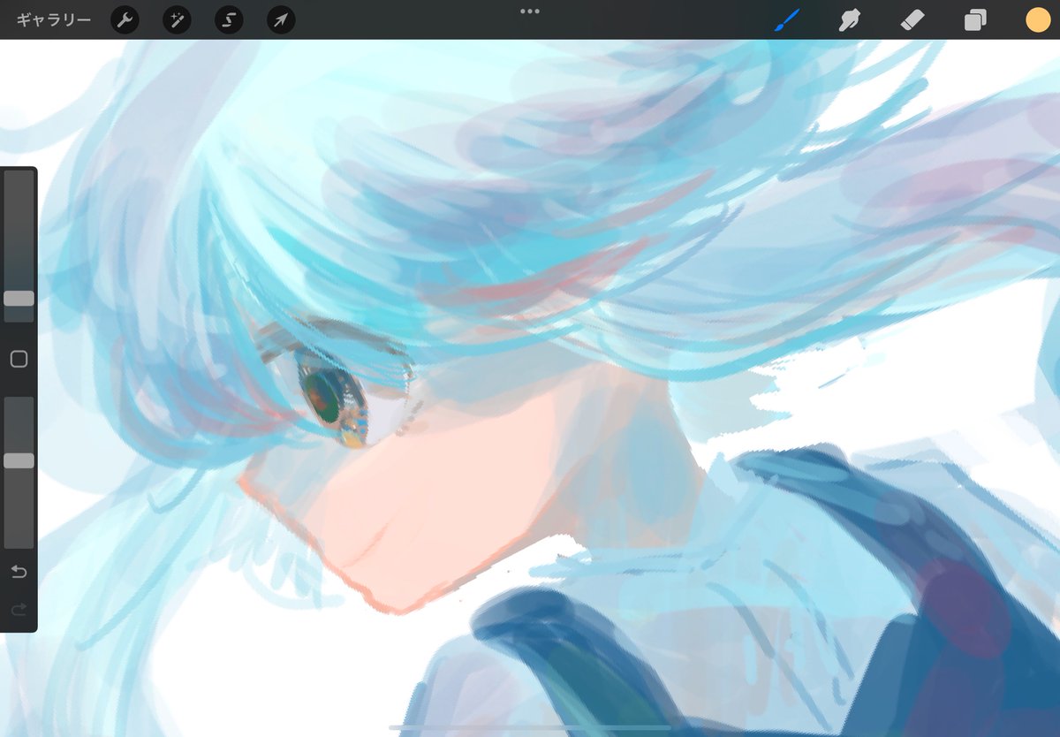Open the Adjustments magic wand menu
This screenshot has width=1060, height=737.
coord(177,19)
